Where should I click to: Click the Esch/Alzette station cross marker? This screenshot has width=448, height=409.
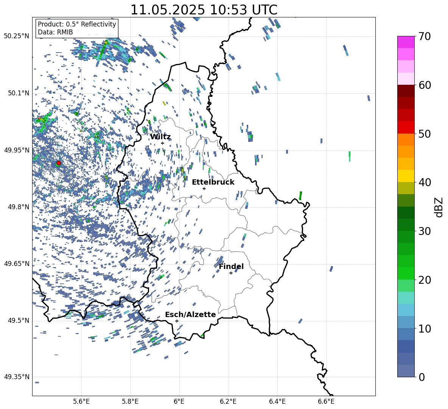(x=177, y=321)
